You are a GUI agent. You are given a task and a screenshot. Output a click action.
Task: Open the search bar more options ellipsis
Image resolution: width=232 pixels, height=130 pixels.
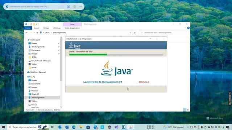[x=80, y=6]
